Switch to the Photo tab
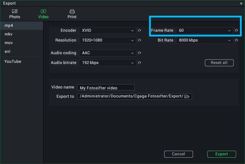Image resolution: width=245 pixels, height=164 pixels. tap(15, 14)
